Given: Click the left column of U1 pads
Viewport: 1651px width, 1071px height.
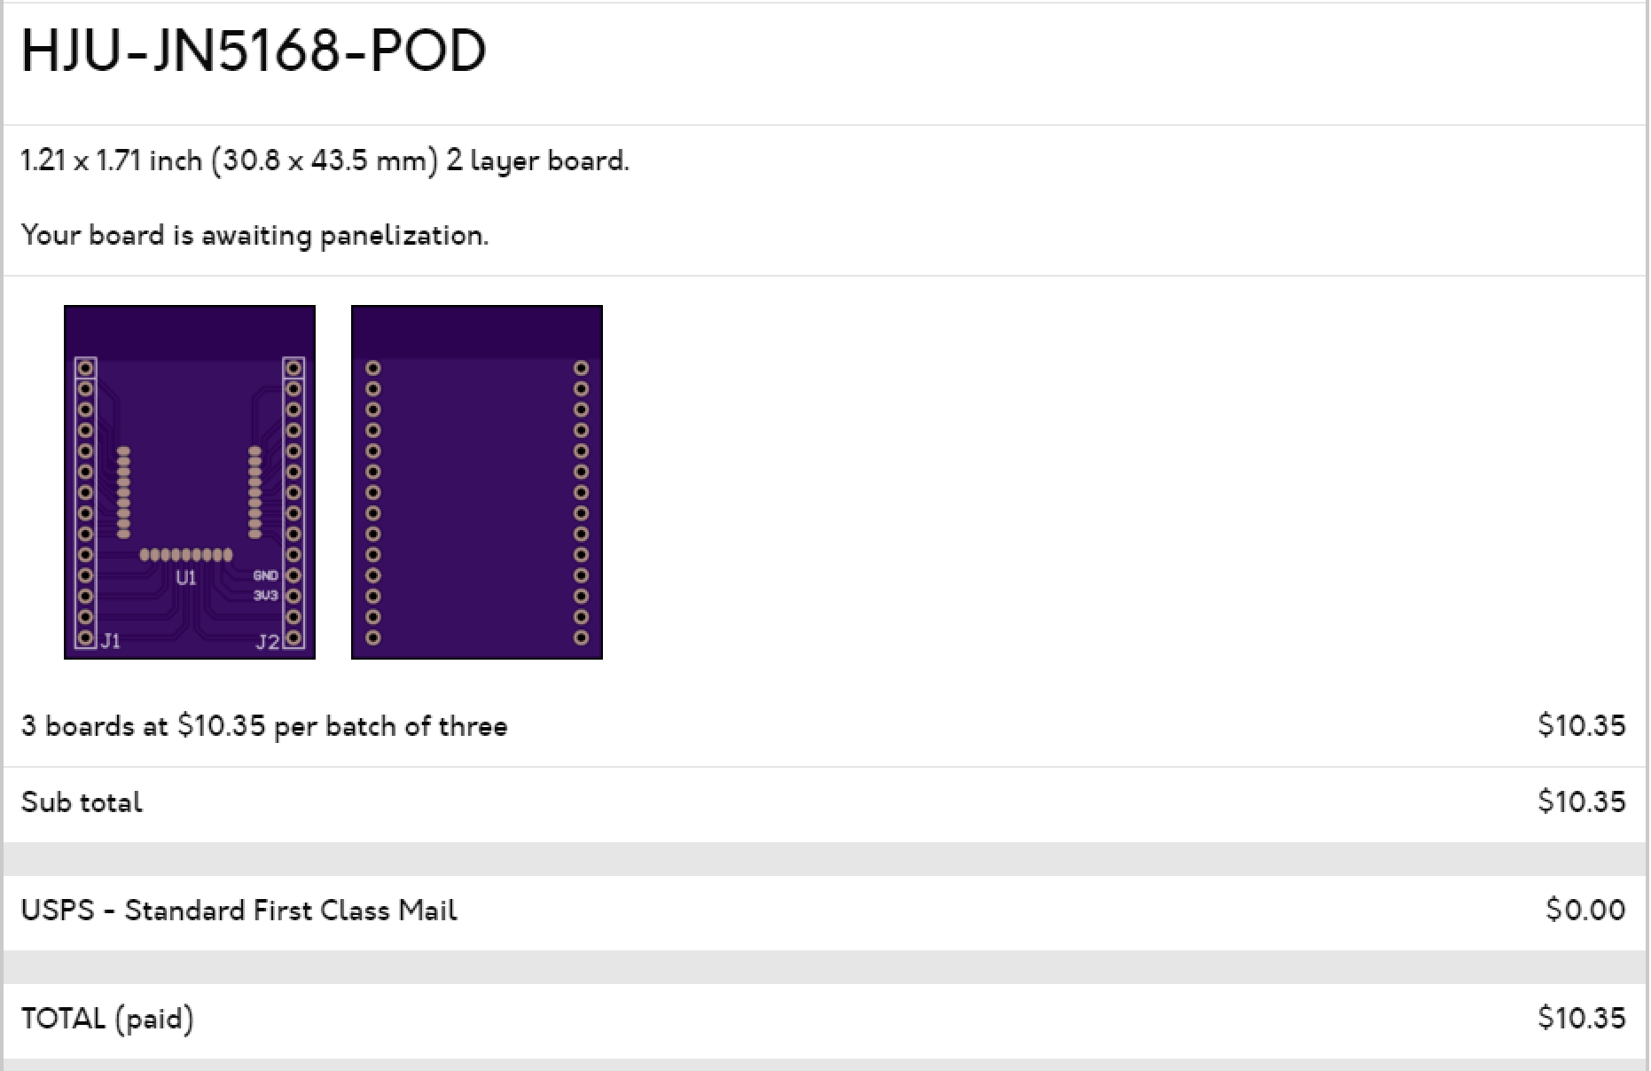Looking at the screenshot, I should [x=123, y=492].
